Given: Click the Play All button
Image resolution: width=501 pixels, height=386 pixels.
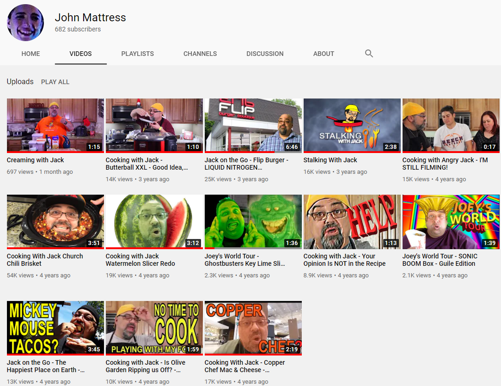Looking at the screenshot, I should pyautogui.click(x=55, y=82).
